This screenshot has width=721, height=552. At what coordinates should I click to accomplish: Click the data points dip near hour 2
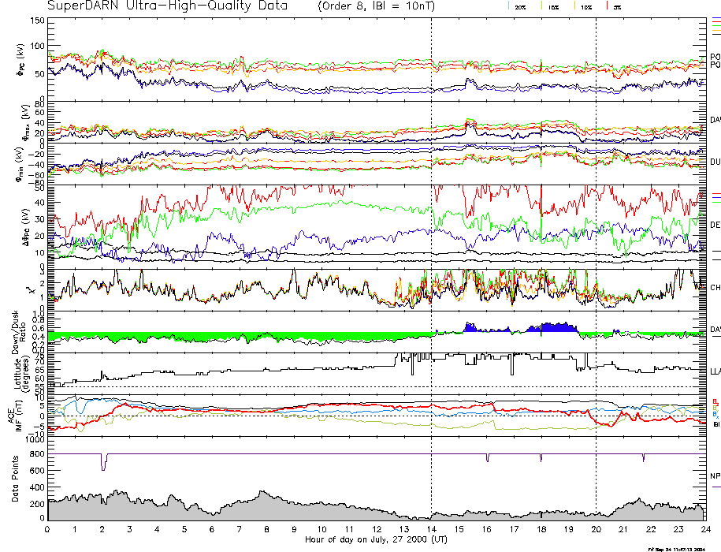click(x=103, y=462)
